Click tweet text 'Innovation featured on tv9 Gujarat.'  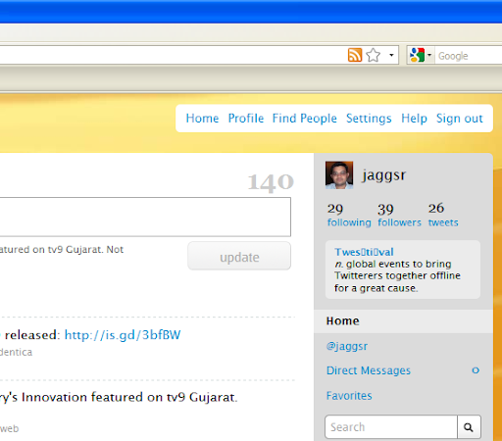[x=129, y=397]
